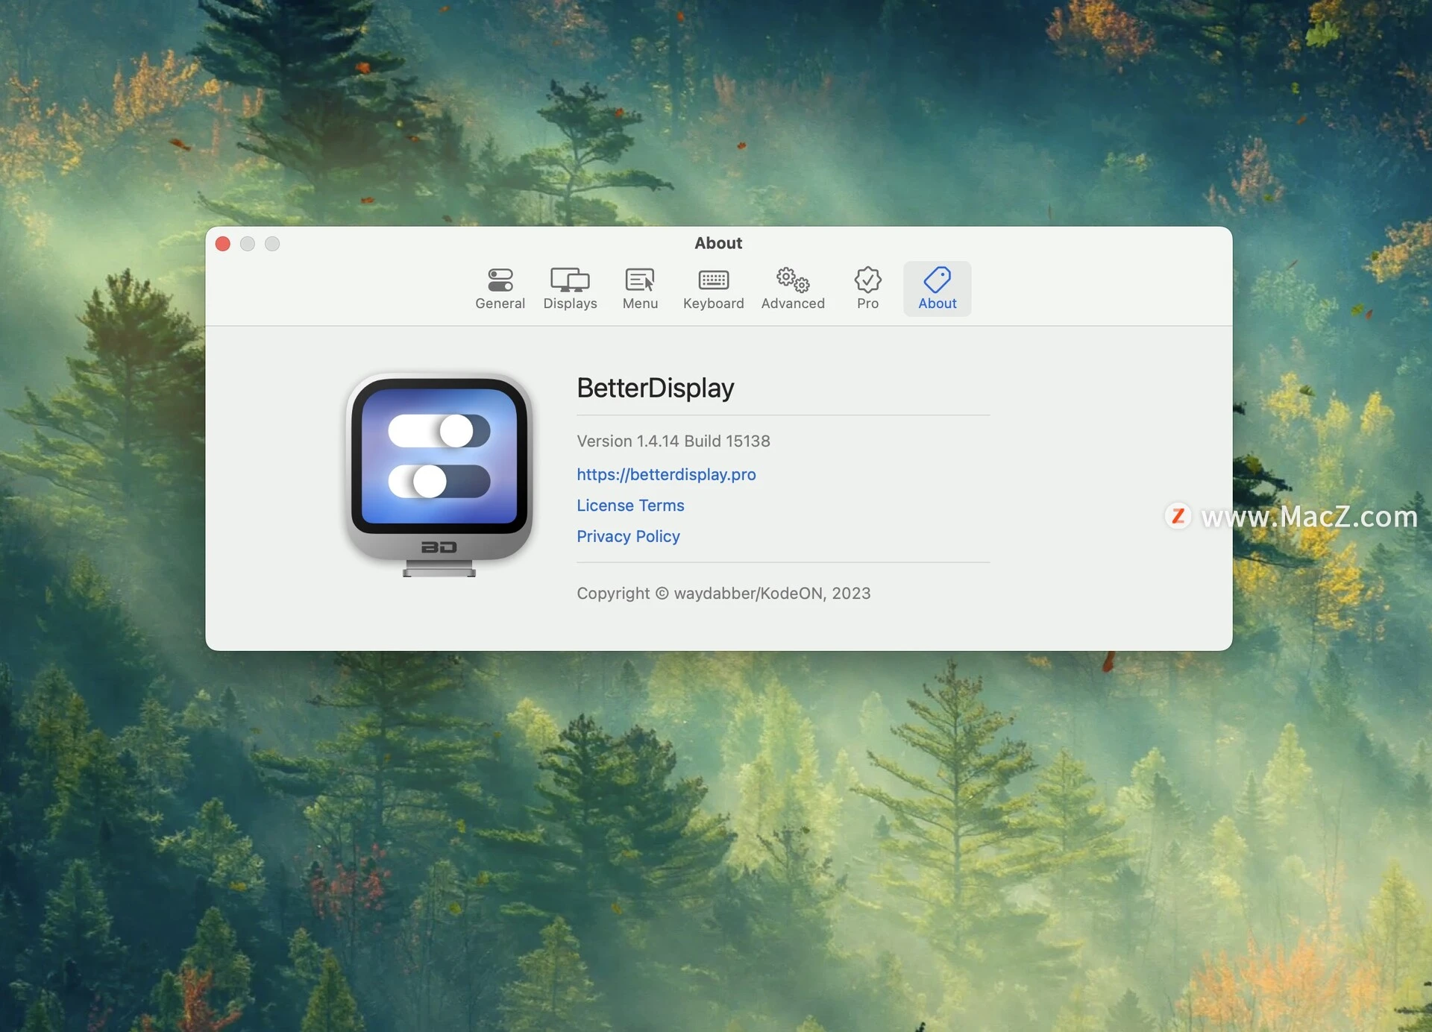Click the About window title
The height and width of the screenshot is (1032, 1432).
click(718, 243)
